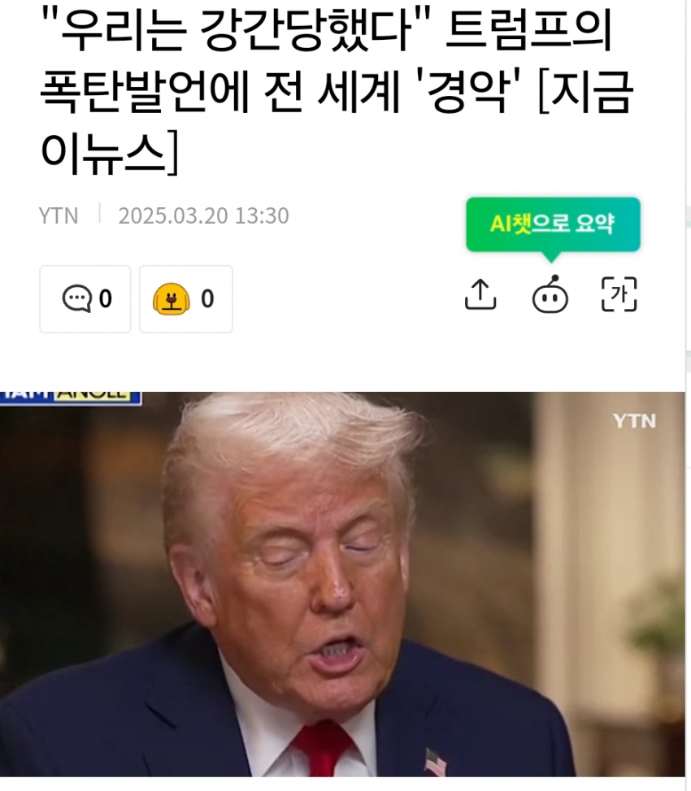691x791 pixels.
Task: Click the YTN watermark on the video
Action: (x=635, y=421)
